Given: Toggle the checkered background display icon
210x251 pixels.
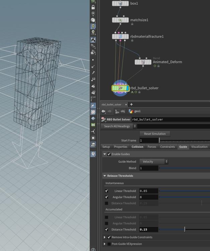Looking at the screenshot, I should point(93,112).
